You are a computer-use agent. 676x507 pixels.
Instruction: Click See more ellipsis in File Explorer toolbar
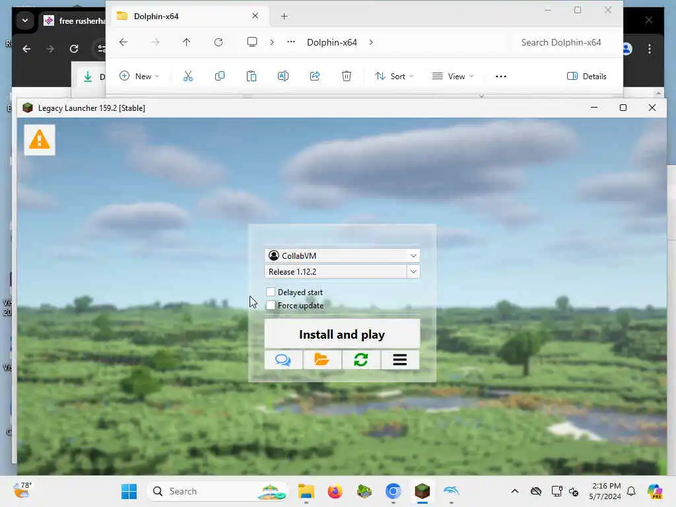point(500,77)
